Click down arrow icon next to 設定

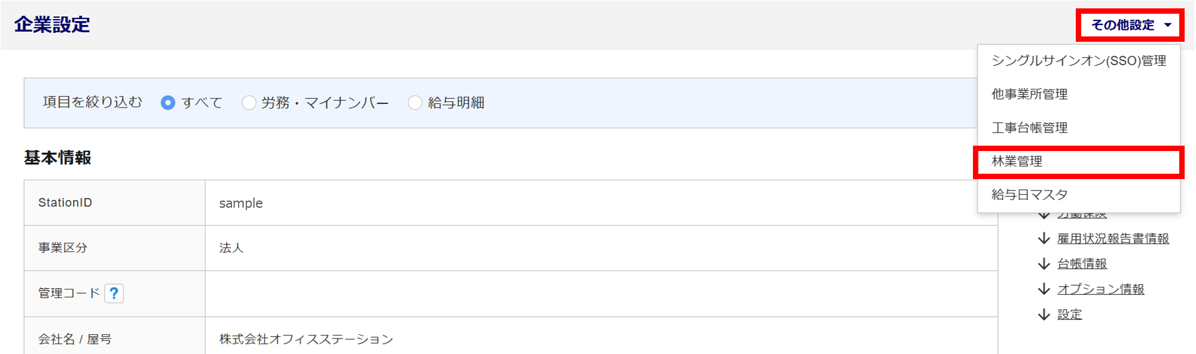[x=1044, y=314]
